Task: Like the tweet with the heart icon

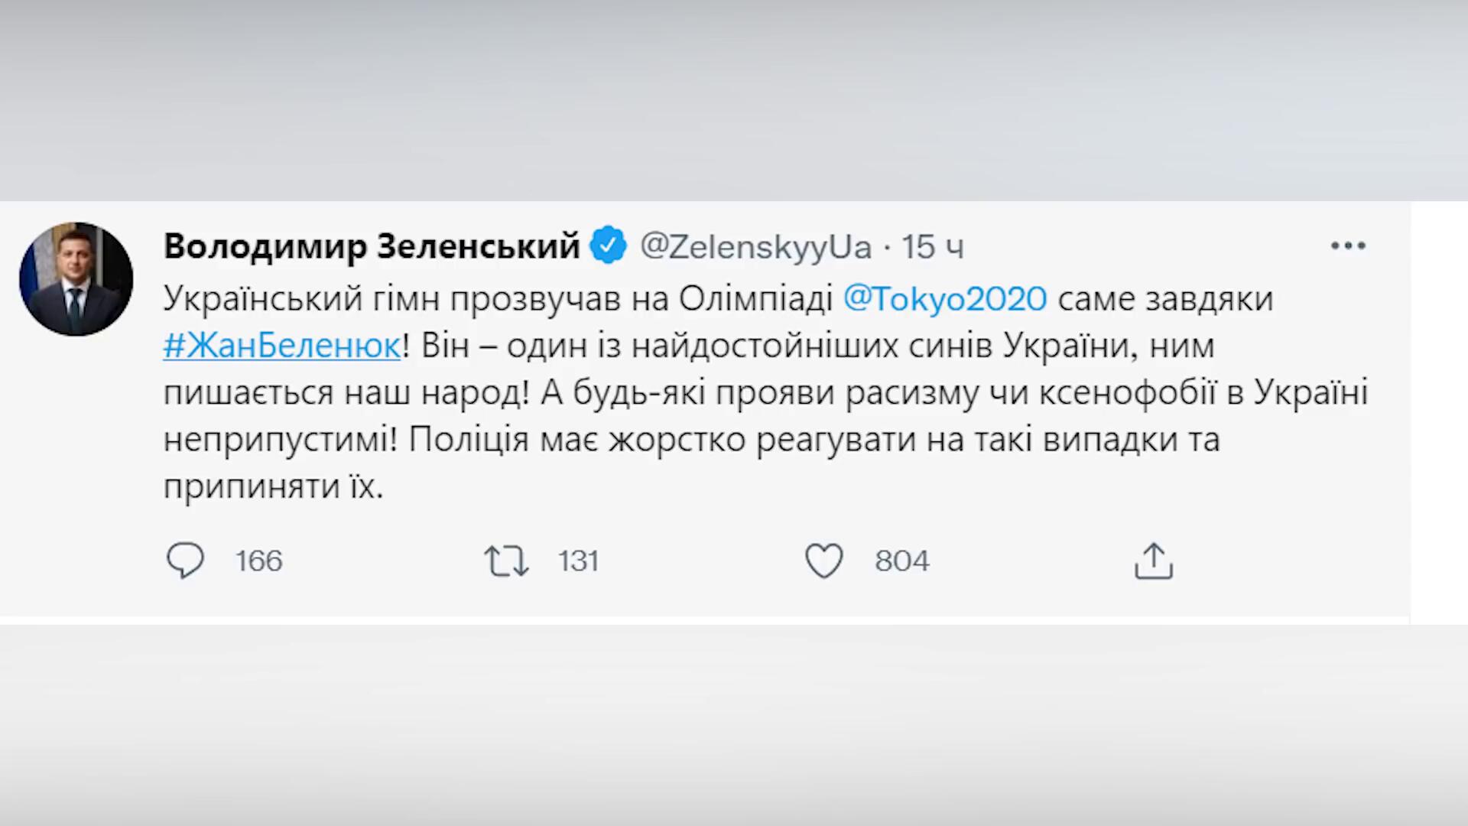Action: coord(824,561)
